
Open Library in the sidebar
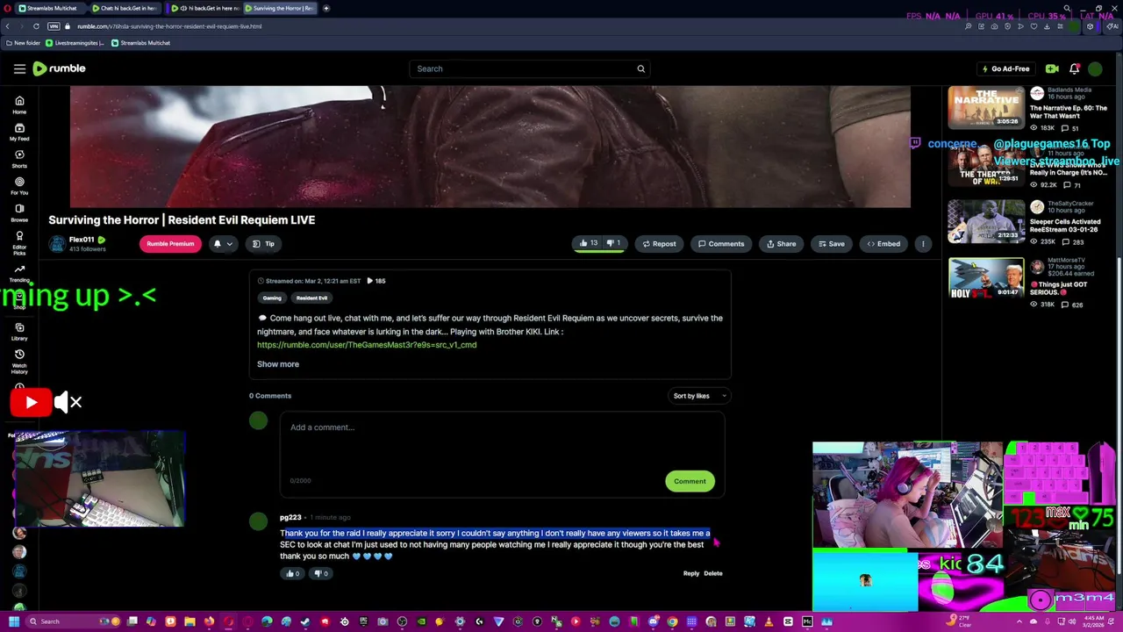[x=19, y=332]
